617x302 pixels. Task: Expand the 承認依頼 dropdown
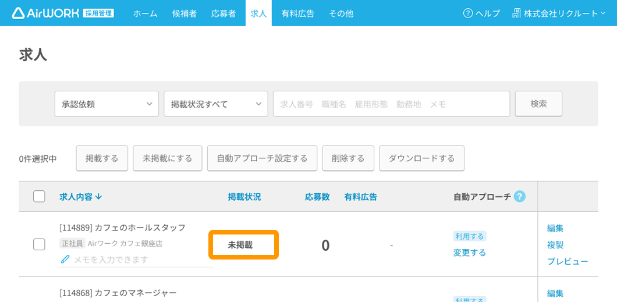(x=107, y=104)
